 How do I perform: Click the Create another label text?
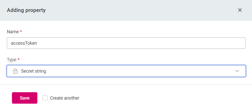tap(65, 98)
